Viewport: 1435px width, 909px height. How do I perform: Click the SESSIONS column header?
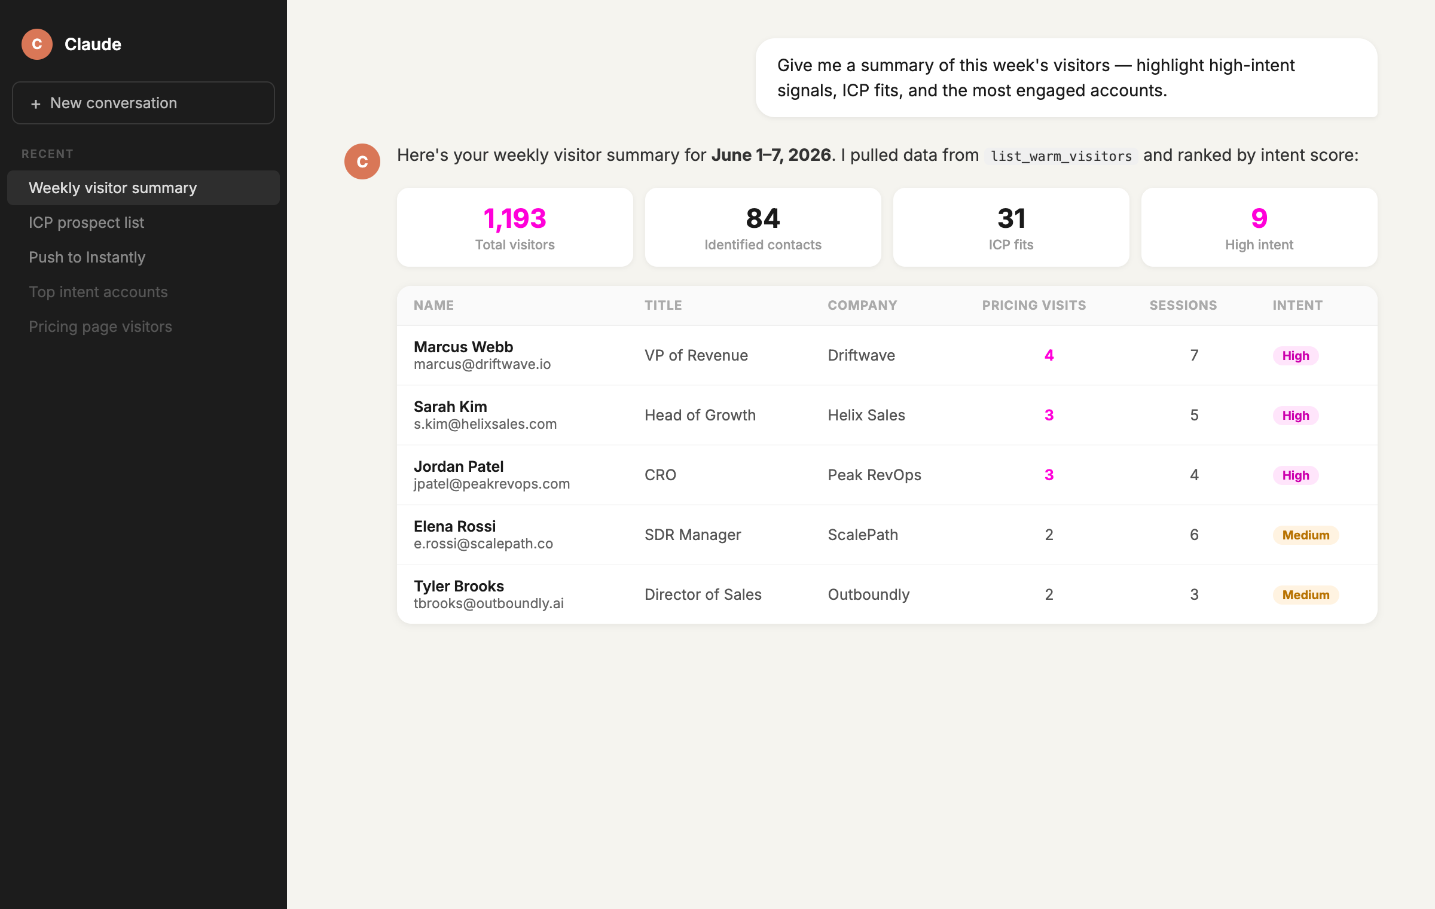click(1183, 305)
